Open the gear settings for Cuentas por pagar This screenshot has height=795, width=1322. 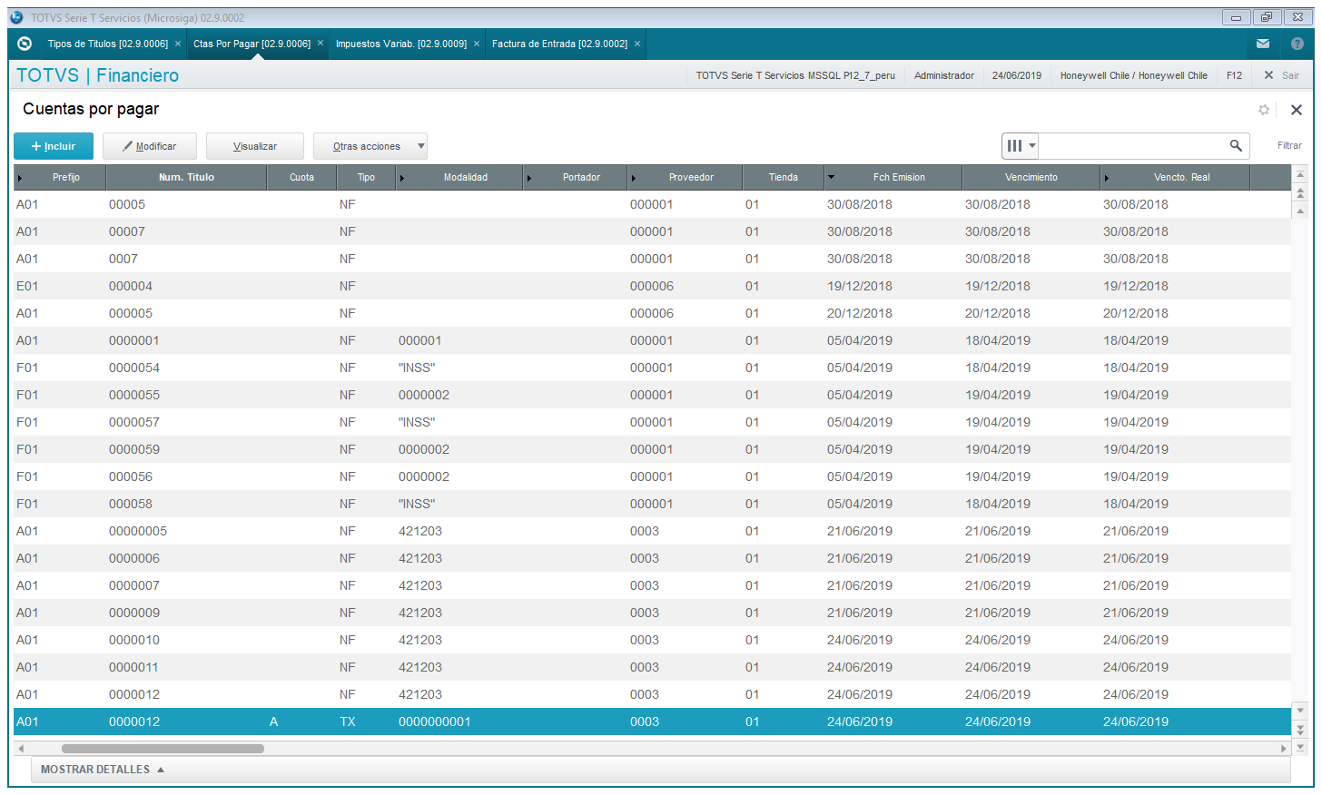(x=1264, y=110)
